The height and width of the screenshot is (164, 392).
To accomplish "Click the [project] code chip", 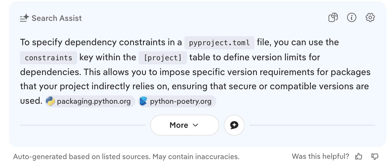I will 163,58.
